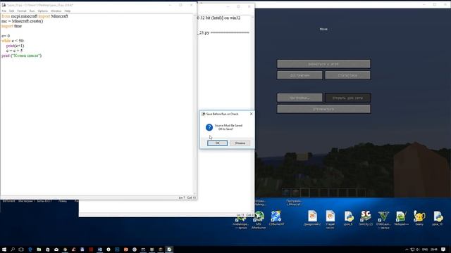Viewport: 451px width, 253px height.
Task: Click the Minecraft 'Вернуться к игре' button
Action: 323,64
